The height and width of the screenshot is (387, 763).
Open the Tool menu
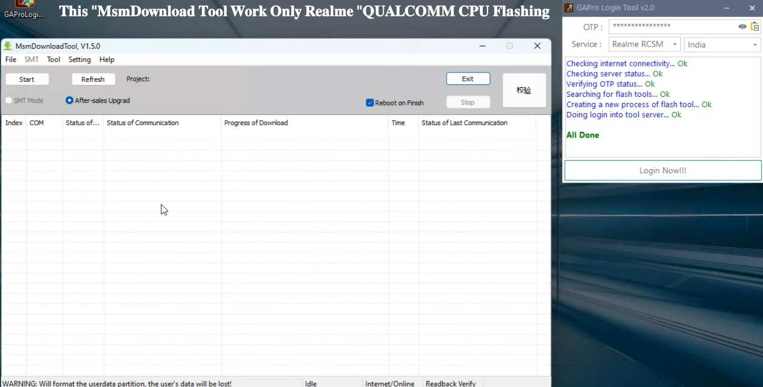54,60
